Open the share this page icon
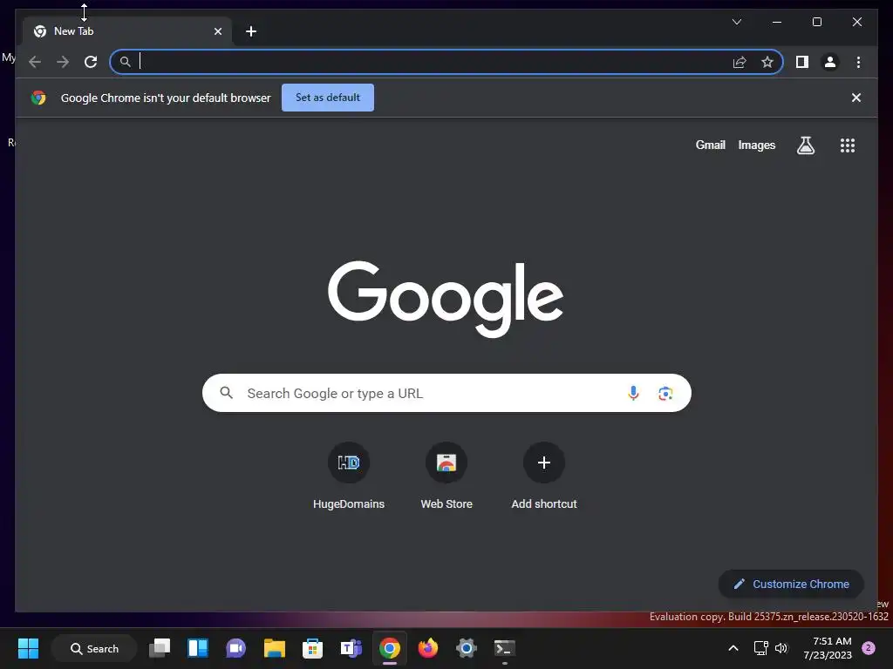Screen dimensions: 893x669 point(740,62)
